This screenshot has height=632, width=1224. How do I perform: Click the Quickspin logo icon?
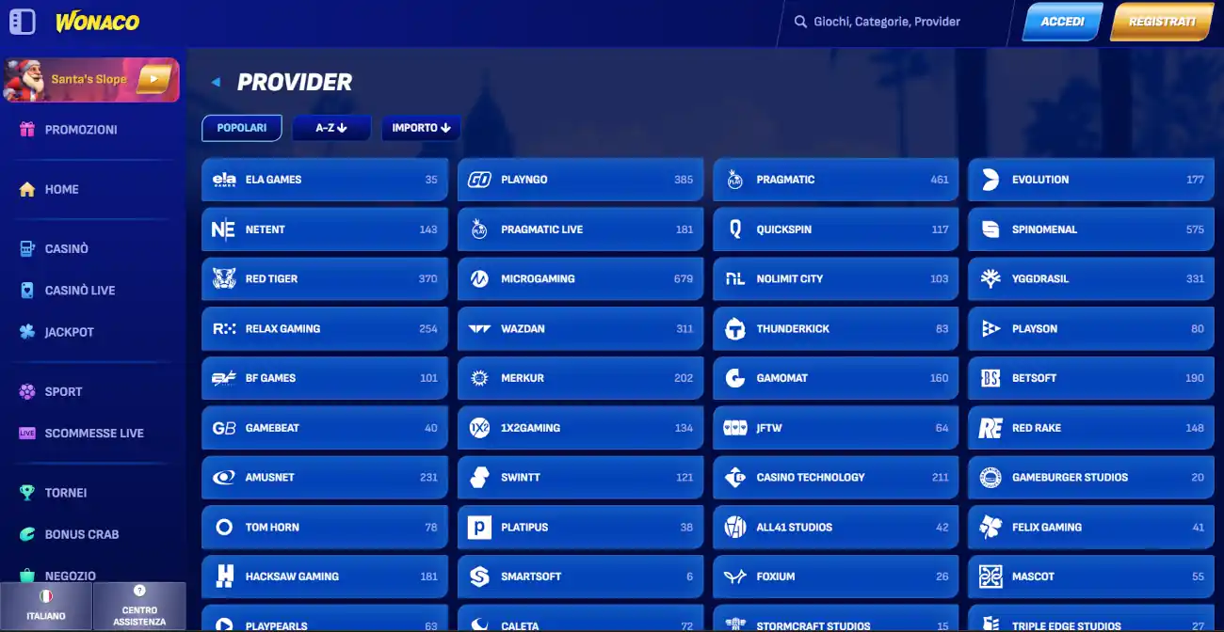(x=735, y=229)
